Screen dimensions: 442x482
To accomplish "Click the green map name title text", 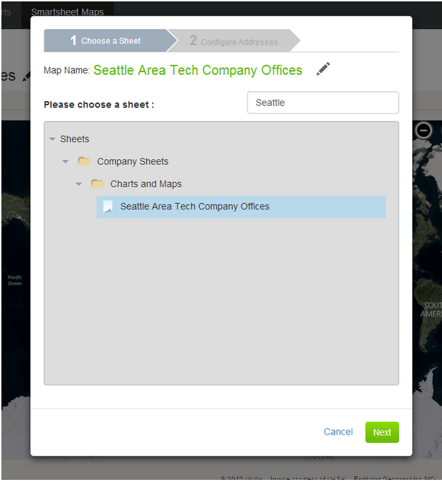I will 197,70.
